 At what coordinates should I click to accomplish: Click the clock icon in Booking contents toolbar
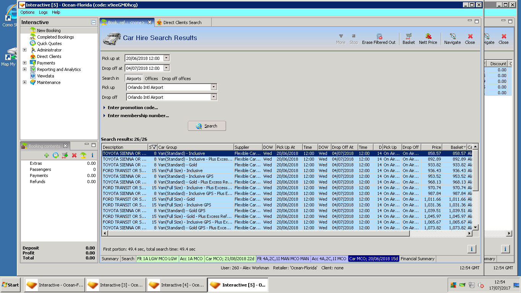(56, 155)
